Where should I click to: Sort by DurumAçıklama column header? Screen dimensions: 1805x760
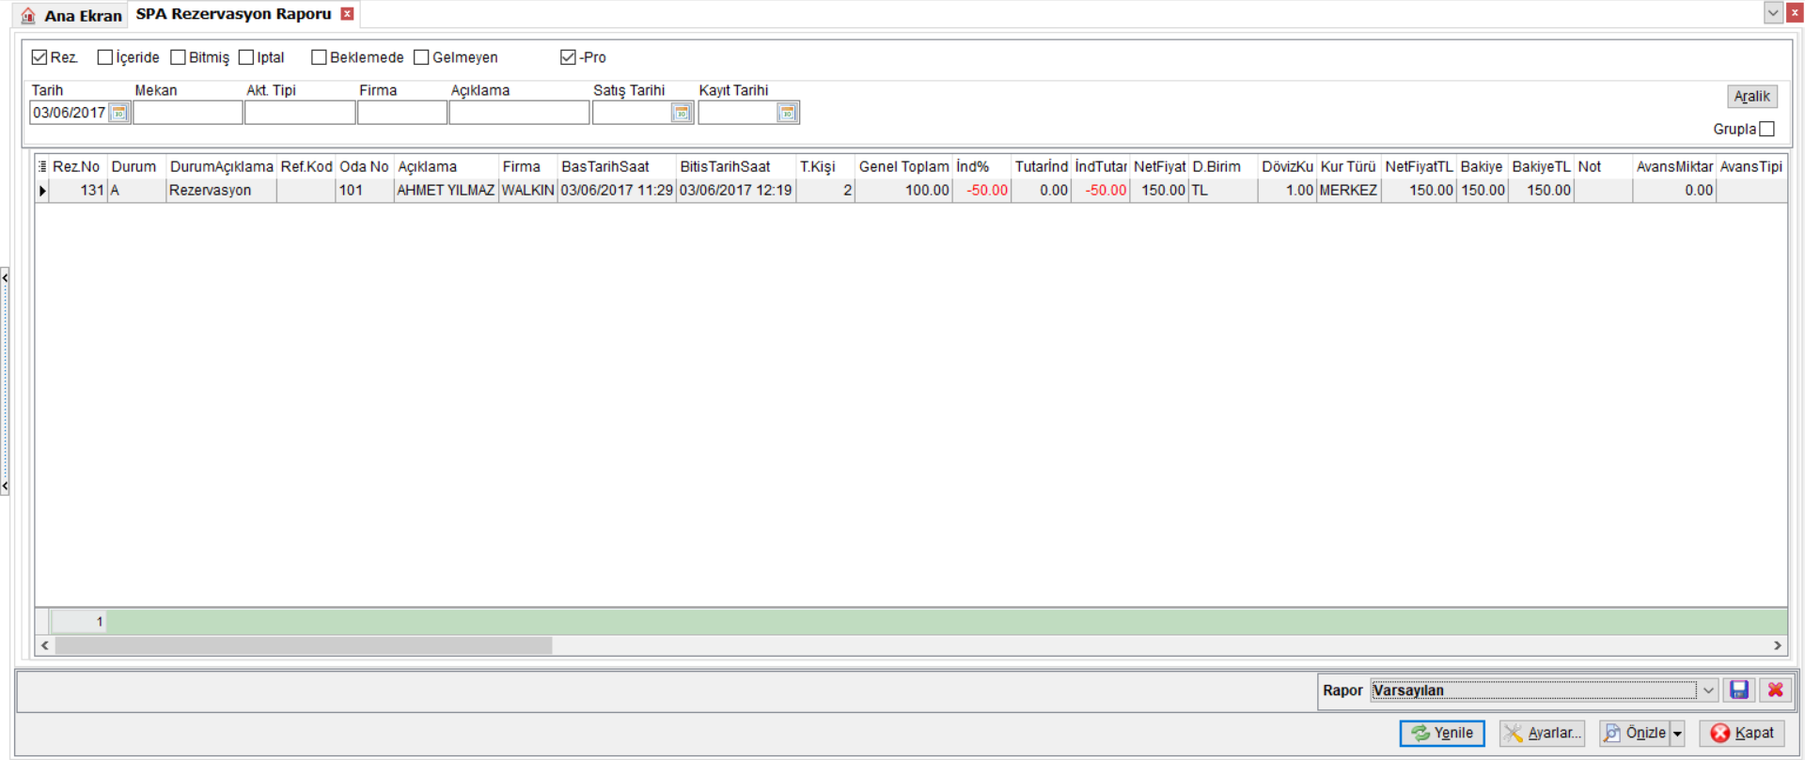click(221, 166)
